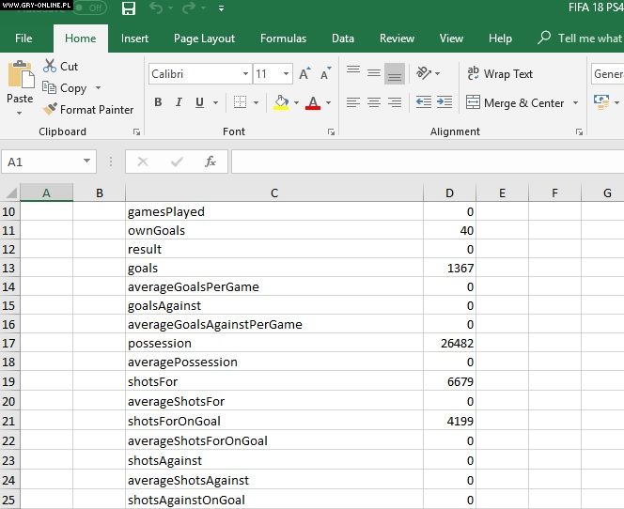The height and width of the screenshot is (509, 624).
Task: Open the Formulas ribbon tab
Action: point(283,39)
